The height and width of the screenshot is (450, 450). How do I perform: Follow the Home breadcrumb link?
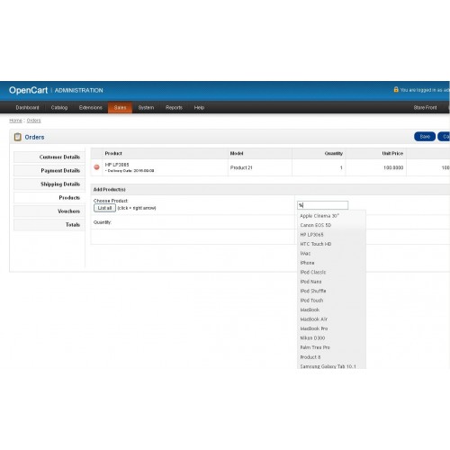15,121
